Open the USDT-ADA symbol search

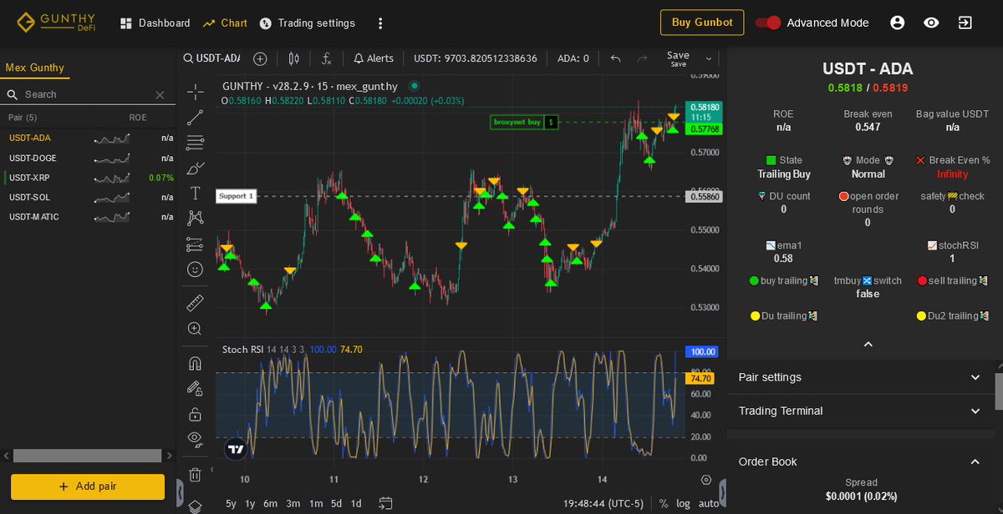pyautogui.click(x=212, y=58)
